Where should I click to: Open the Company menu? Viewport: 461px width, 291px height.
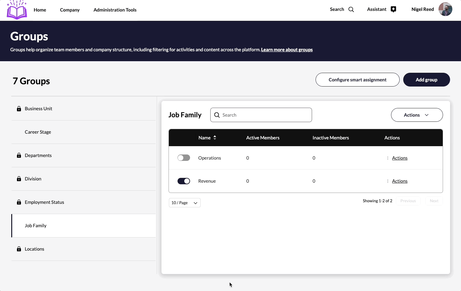70,10
